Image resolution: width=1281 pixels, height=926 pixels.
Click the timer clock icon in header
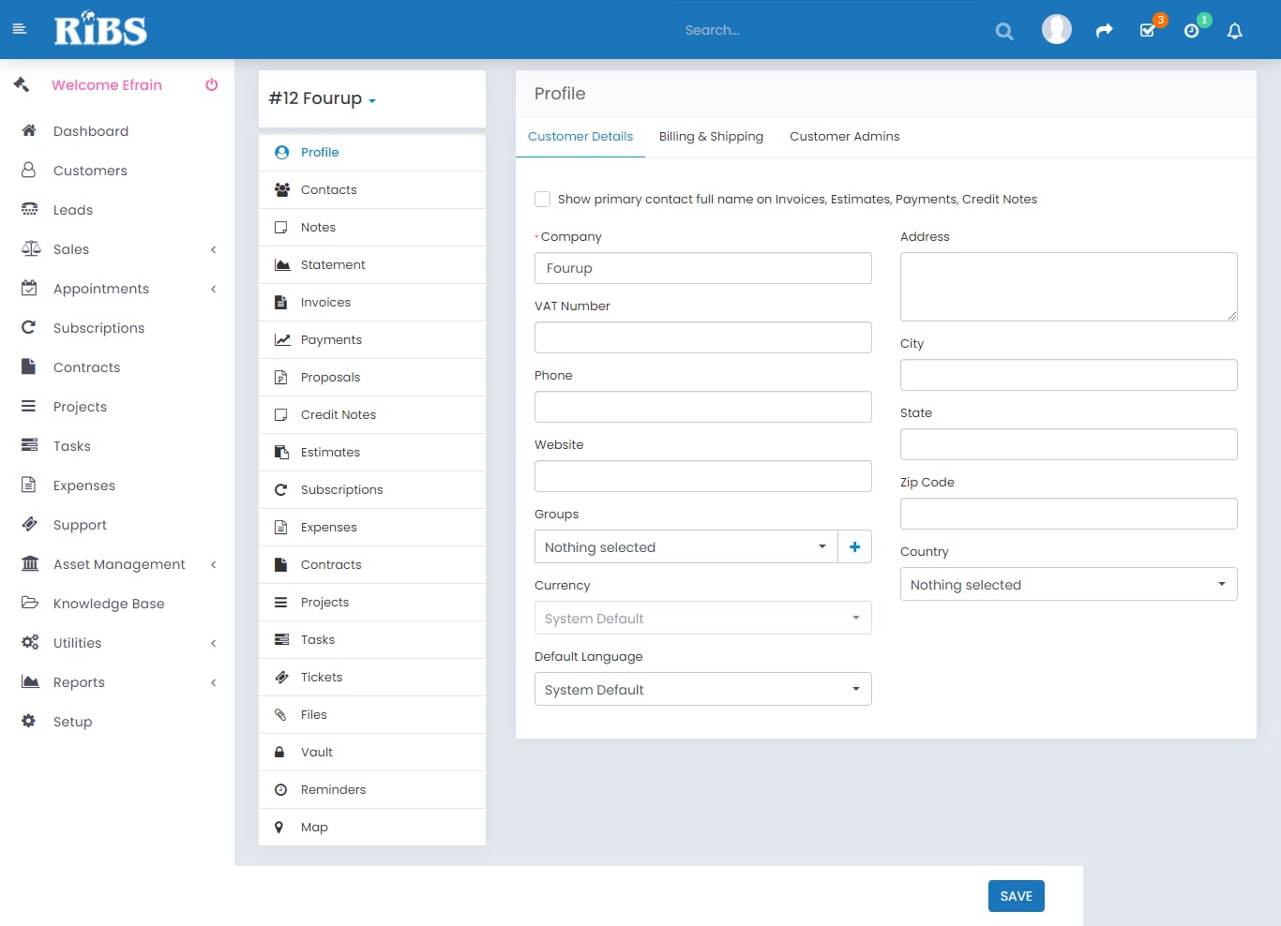tap(1191, 31)
